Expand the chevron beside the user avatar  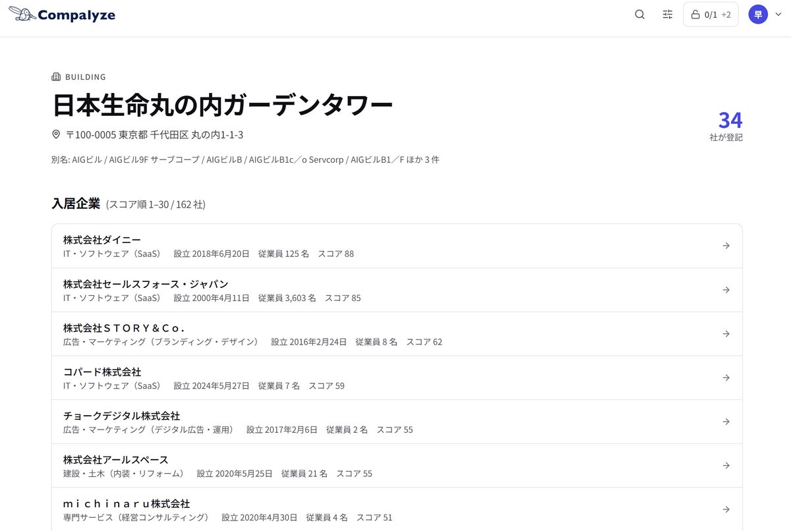[778, 14]
